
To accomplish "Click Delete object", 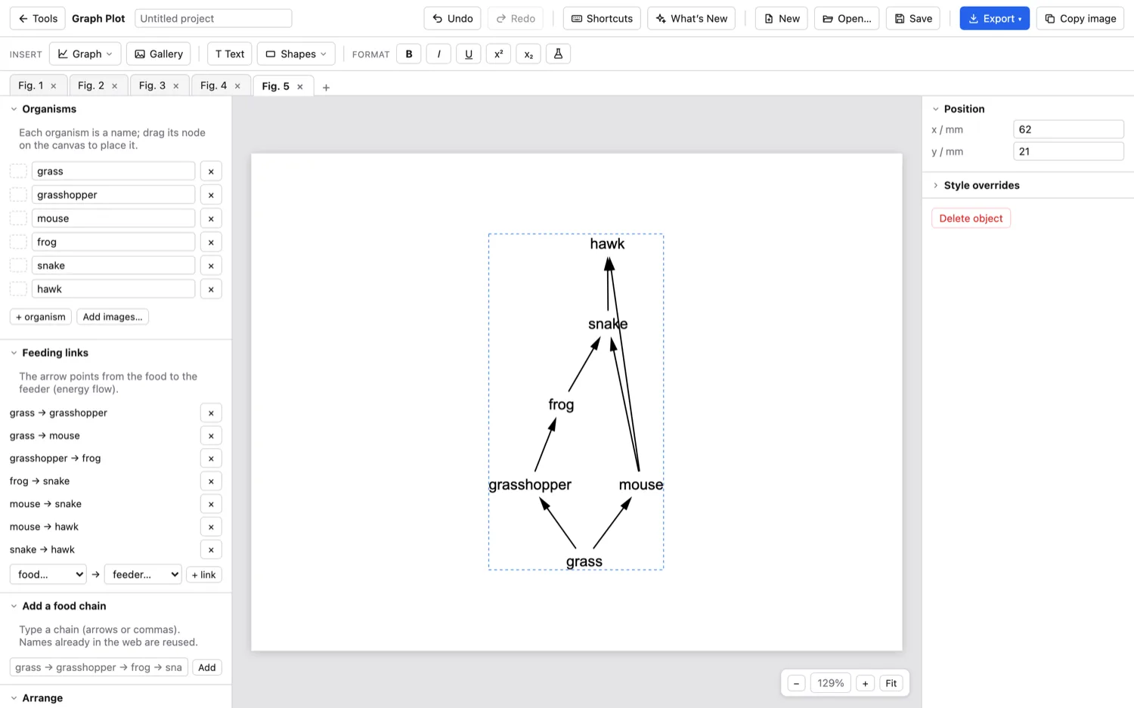I will (x=971, y=218).
